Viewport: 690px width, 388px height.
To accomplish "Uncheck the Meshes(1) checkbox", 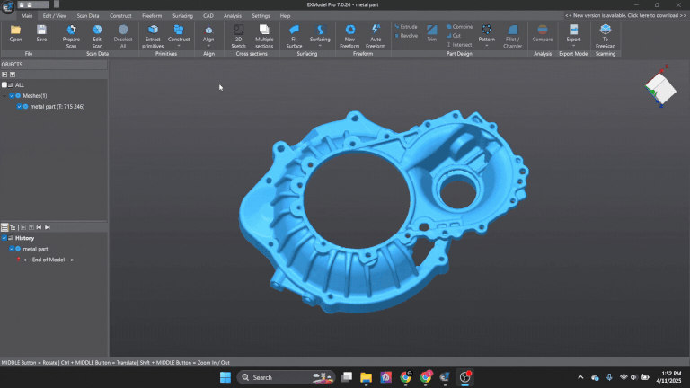I will (12, 95).
